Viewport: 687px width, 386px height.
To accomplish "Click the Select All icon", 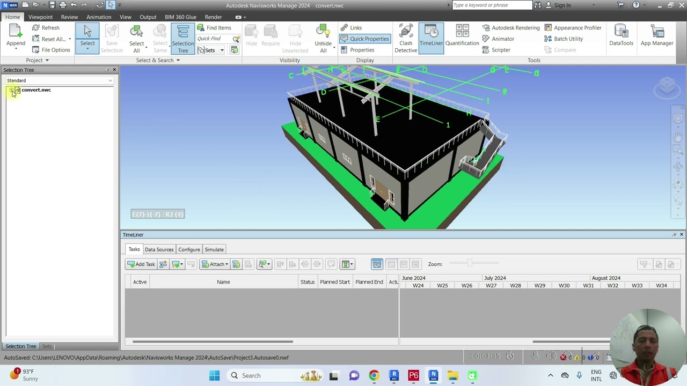I will [136, 32].
